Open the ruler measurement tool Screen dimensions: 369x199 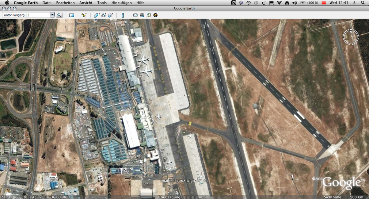click(x=123, y=15)
